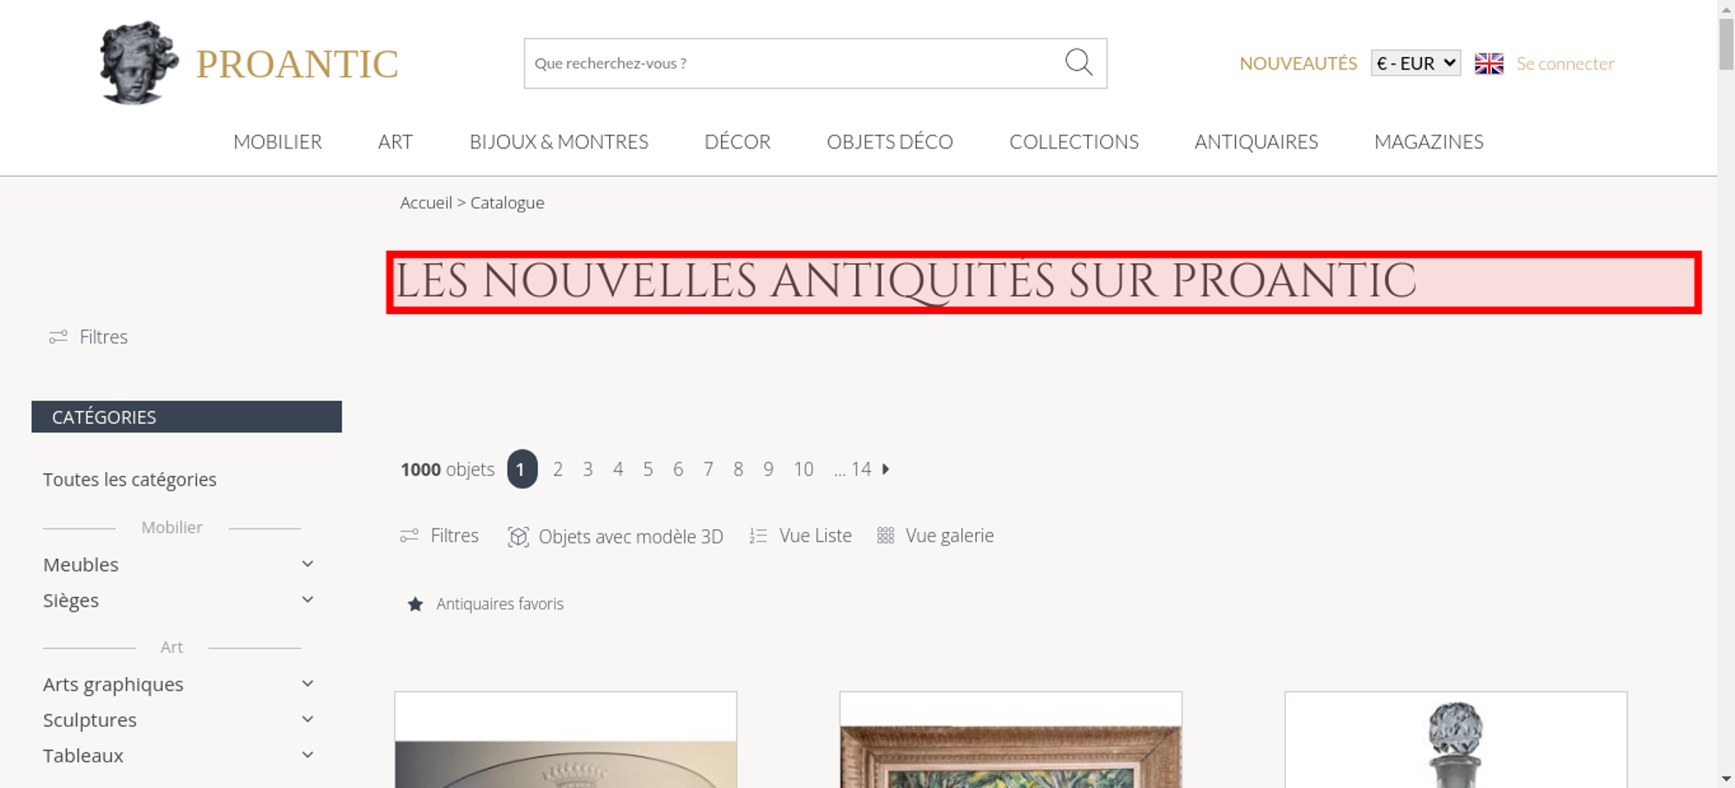Switch to Vue galerie layout
1735x788 pixels.
(x=935, y=535)
